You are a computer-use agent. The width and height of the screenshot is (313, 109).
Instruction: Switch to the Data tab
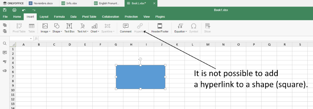pos(73,17)
